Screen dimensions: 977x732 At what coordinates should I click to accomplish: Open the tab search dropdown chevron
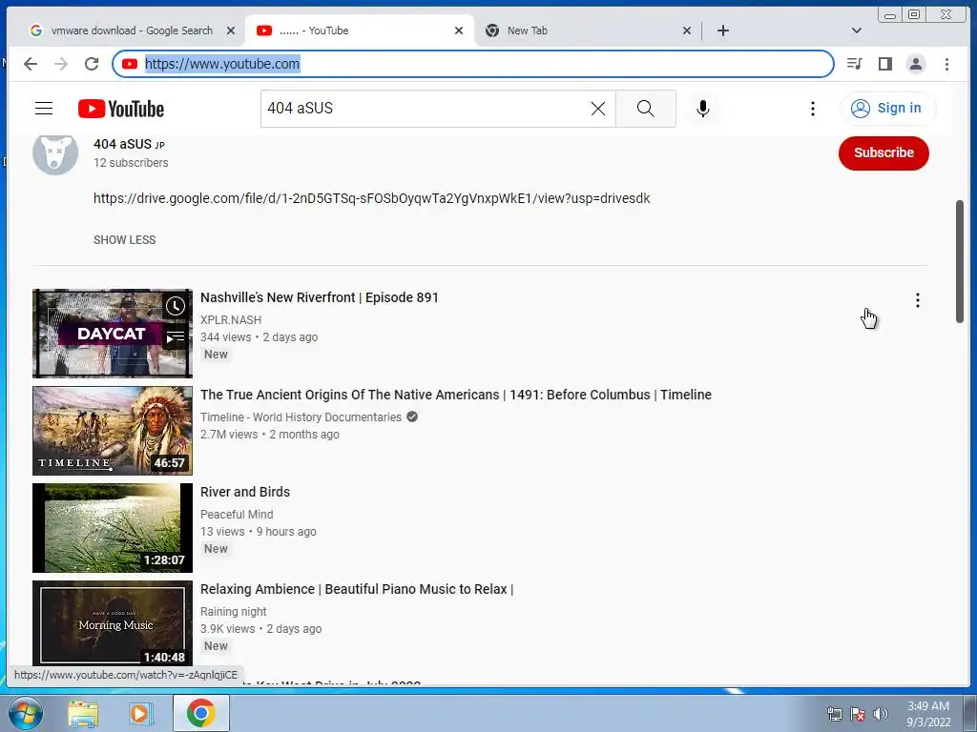[x=857, y=30]
